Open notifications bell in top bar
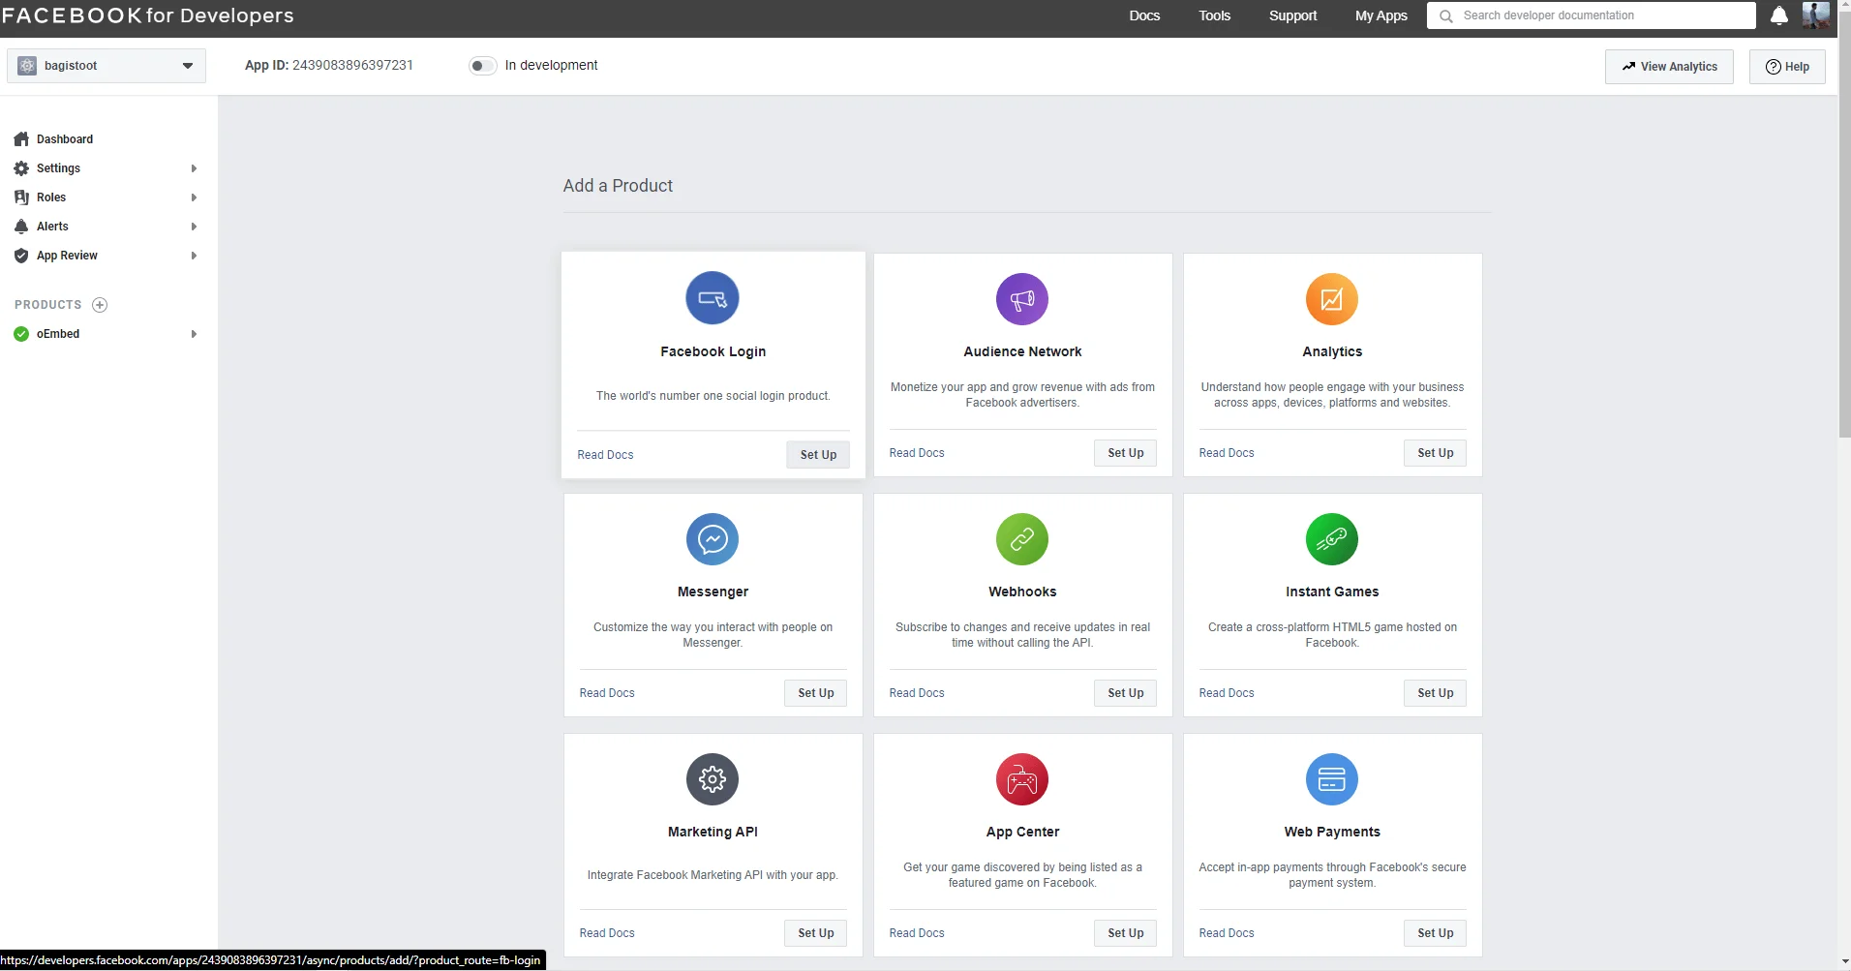This screenshot has height=971, width=1851. point(1779,15)
